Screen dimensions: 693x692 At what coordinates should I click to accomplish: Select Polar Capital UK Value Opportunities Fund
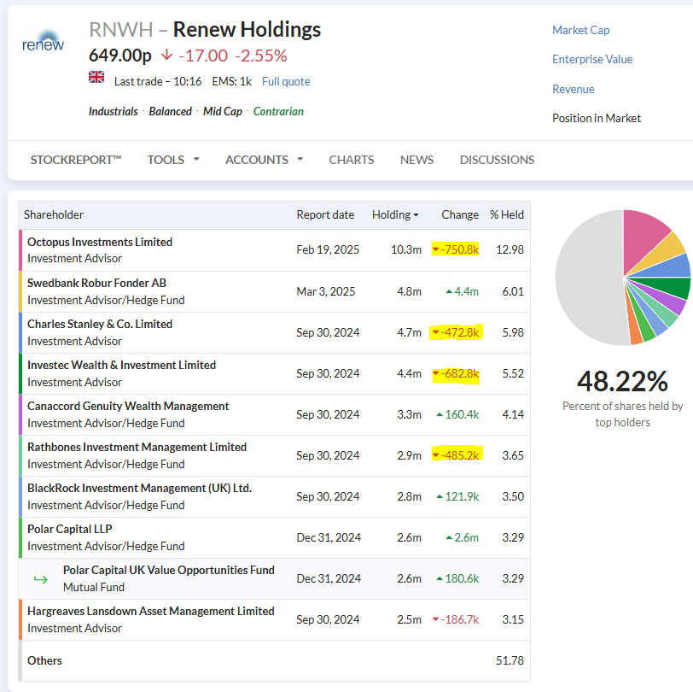(x=169, y=571)
